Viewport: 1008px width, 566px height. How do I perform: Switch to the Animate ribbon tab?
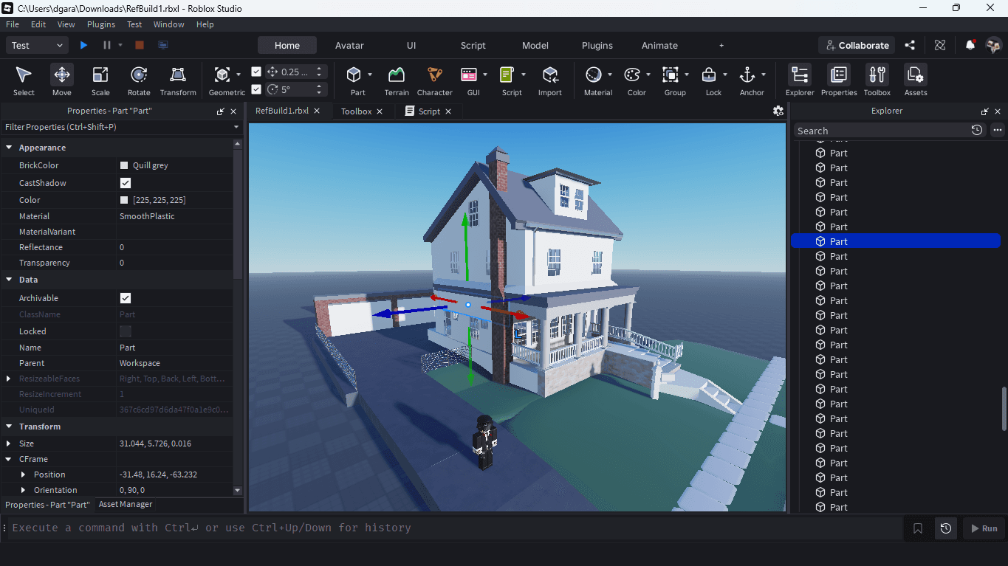659,45
